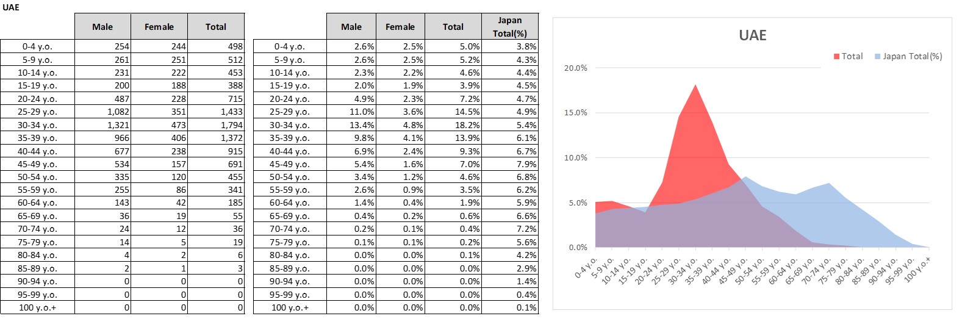The width and height of the screenshot is (976, 327).
Task: Click the blue Japan Total(%) legend swatch
Action: (877, 56)
